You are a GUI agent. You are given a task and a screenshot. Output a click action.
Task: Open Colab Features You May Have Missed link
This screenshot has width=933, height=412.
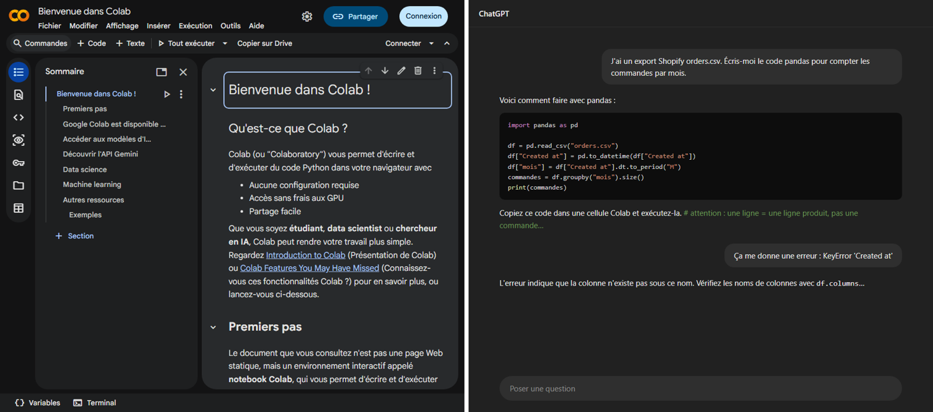click(309, 268)
